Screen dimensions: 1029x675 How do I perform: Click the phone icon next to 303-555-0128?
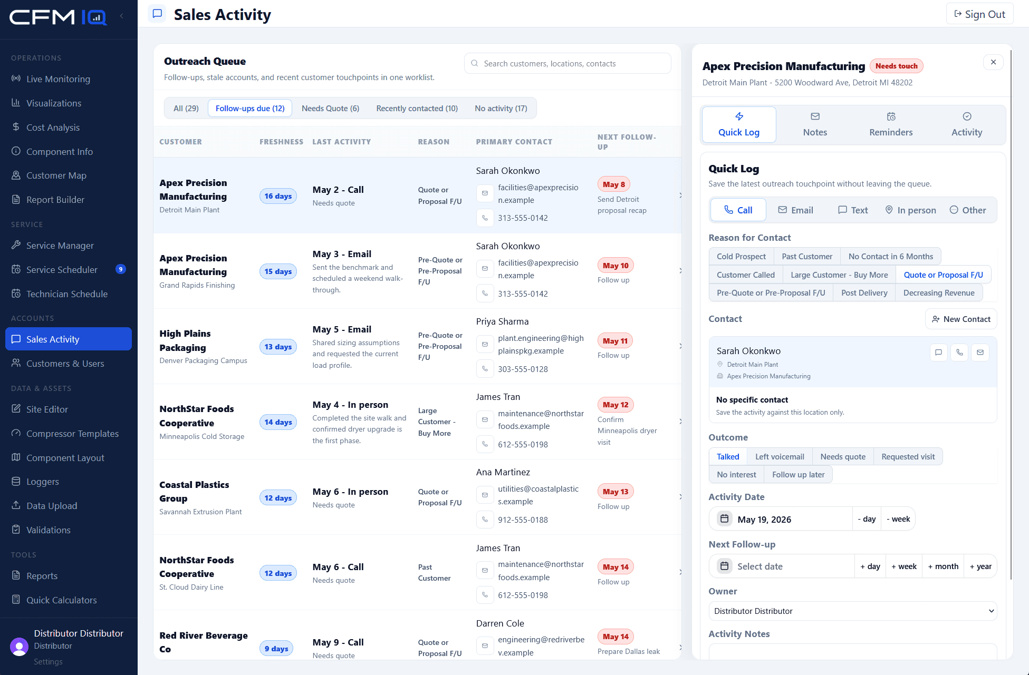(485, 369)
